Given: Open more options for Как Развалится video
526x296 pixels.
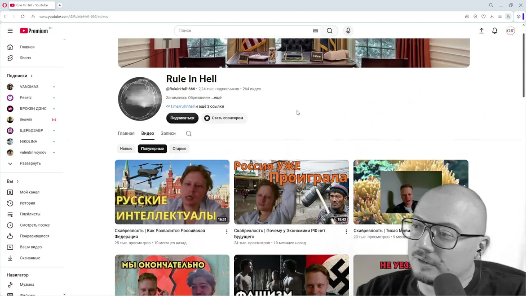Looking at the screenshot, I should [226, 232].
